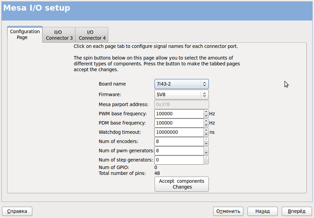The image size is (314, 218).
Task: Go forward with the Вперёд button
Action: 297,211
